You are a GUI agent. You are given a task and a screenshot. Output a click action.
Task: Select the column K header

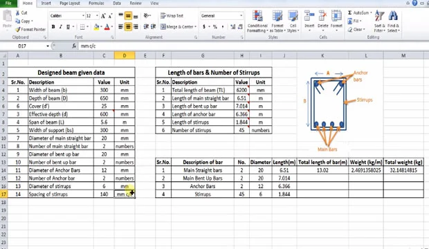[322, 55]
